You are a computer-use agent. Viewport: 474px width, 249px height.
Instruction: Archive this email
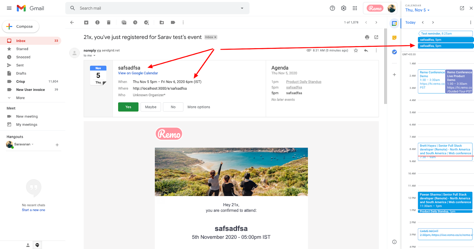[86, 22]
